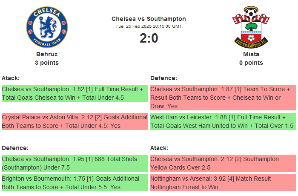Click Mista's Defence section heading
The image size is (298, 196).
[x=163, y=78]
